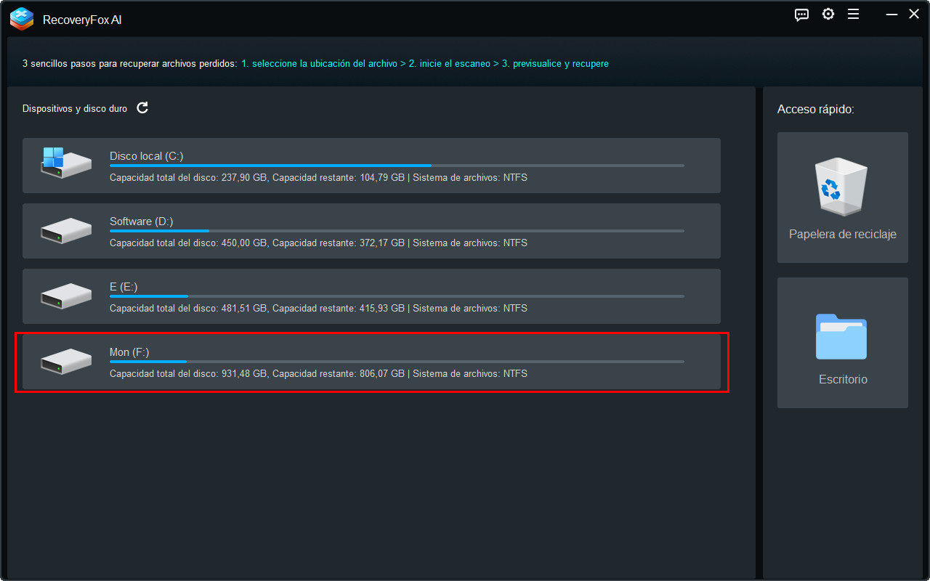Minimize the RecoveryFox AI window
930x581 pixels.
click(891, 15)
